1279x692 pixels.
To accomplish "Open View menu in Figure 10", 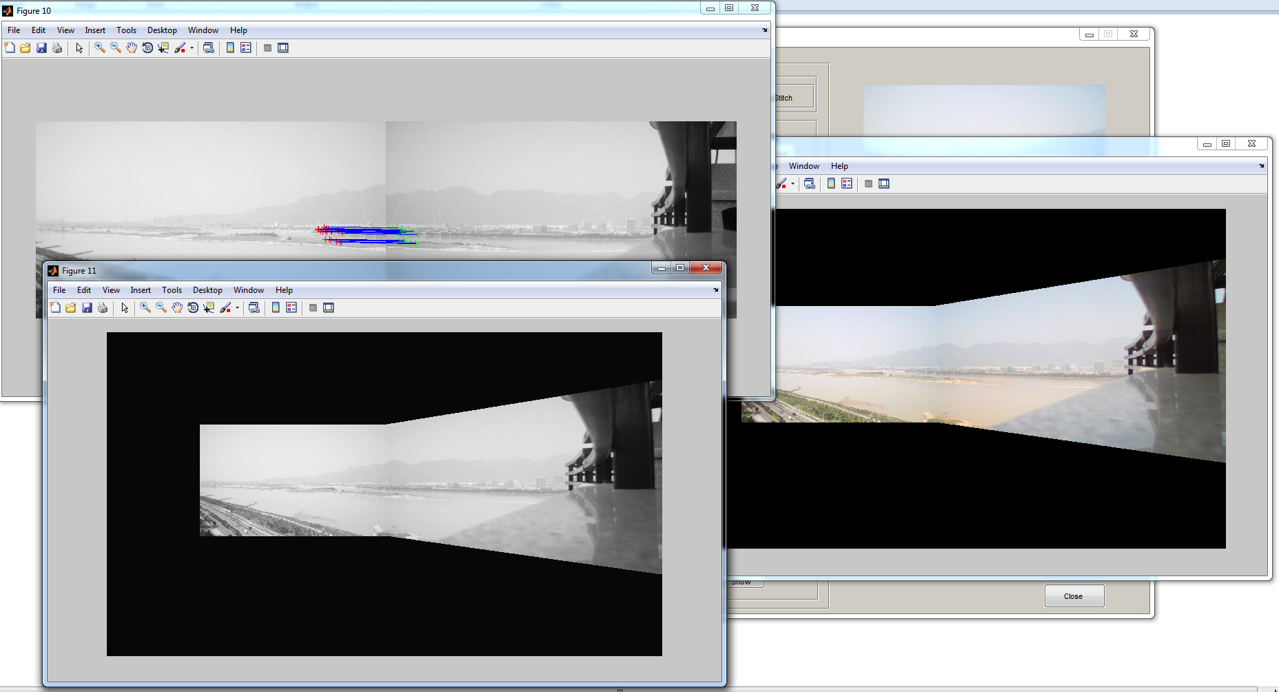I will (x=65, y=30).
